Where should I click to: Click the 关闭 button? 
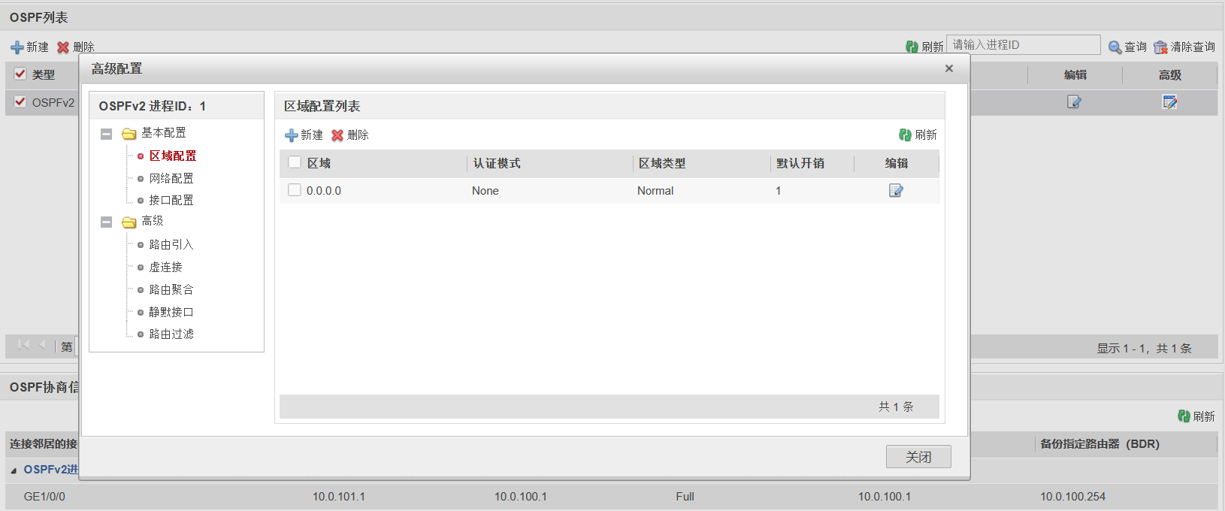(x=918, y=457)
